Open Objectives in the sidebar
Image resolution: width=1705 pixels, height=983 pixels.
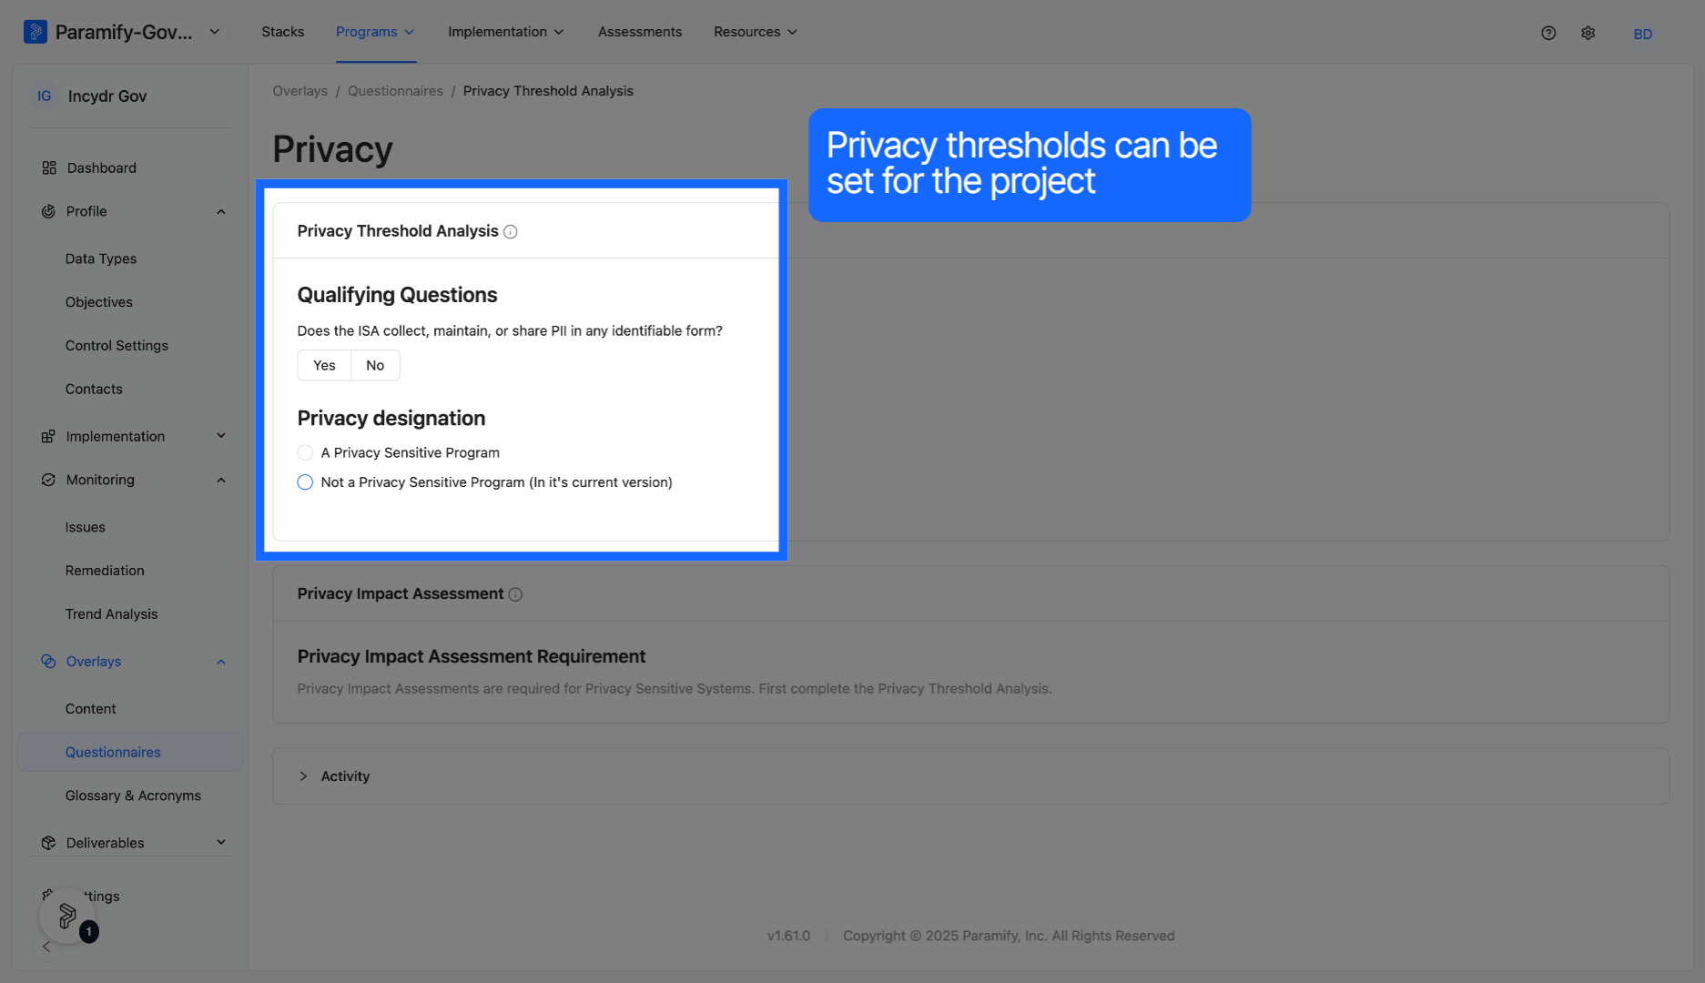(x=99, y=302)
